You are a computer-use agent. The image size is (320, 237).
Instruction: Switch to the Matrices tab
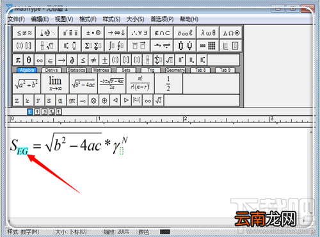point(101,70)
